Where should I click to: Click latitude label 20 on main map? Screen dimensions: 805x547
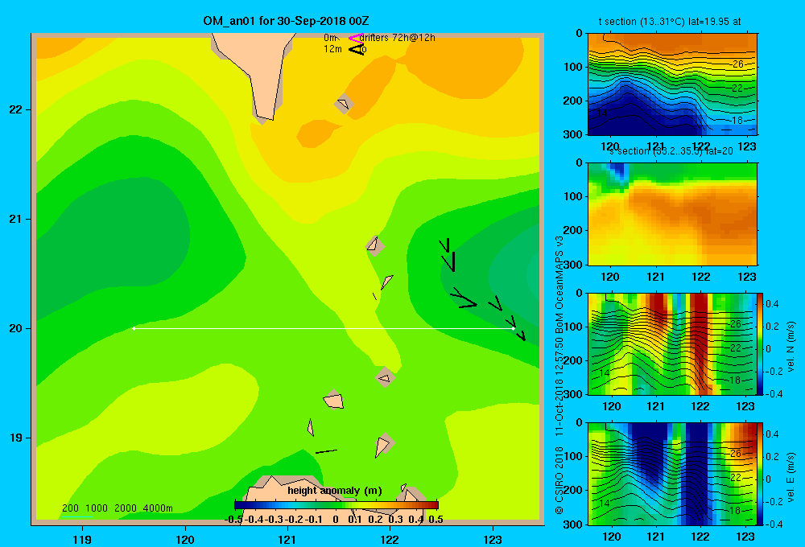[15, 328]
